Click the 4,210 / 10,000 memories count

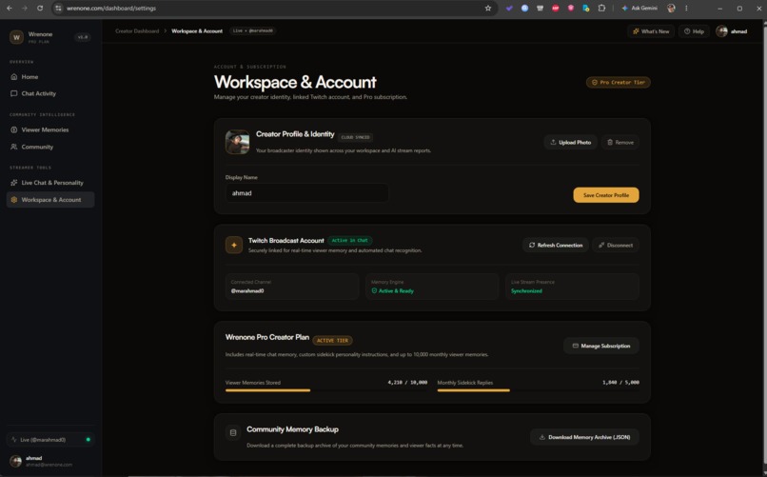click(407, 383)
